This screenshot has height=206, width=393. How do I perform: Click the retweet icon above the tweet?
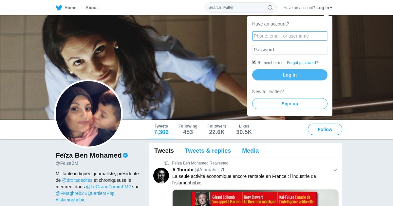167,163
